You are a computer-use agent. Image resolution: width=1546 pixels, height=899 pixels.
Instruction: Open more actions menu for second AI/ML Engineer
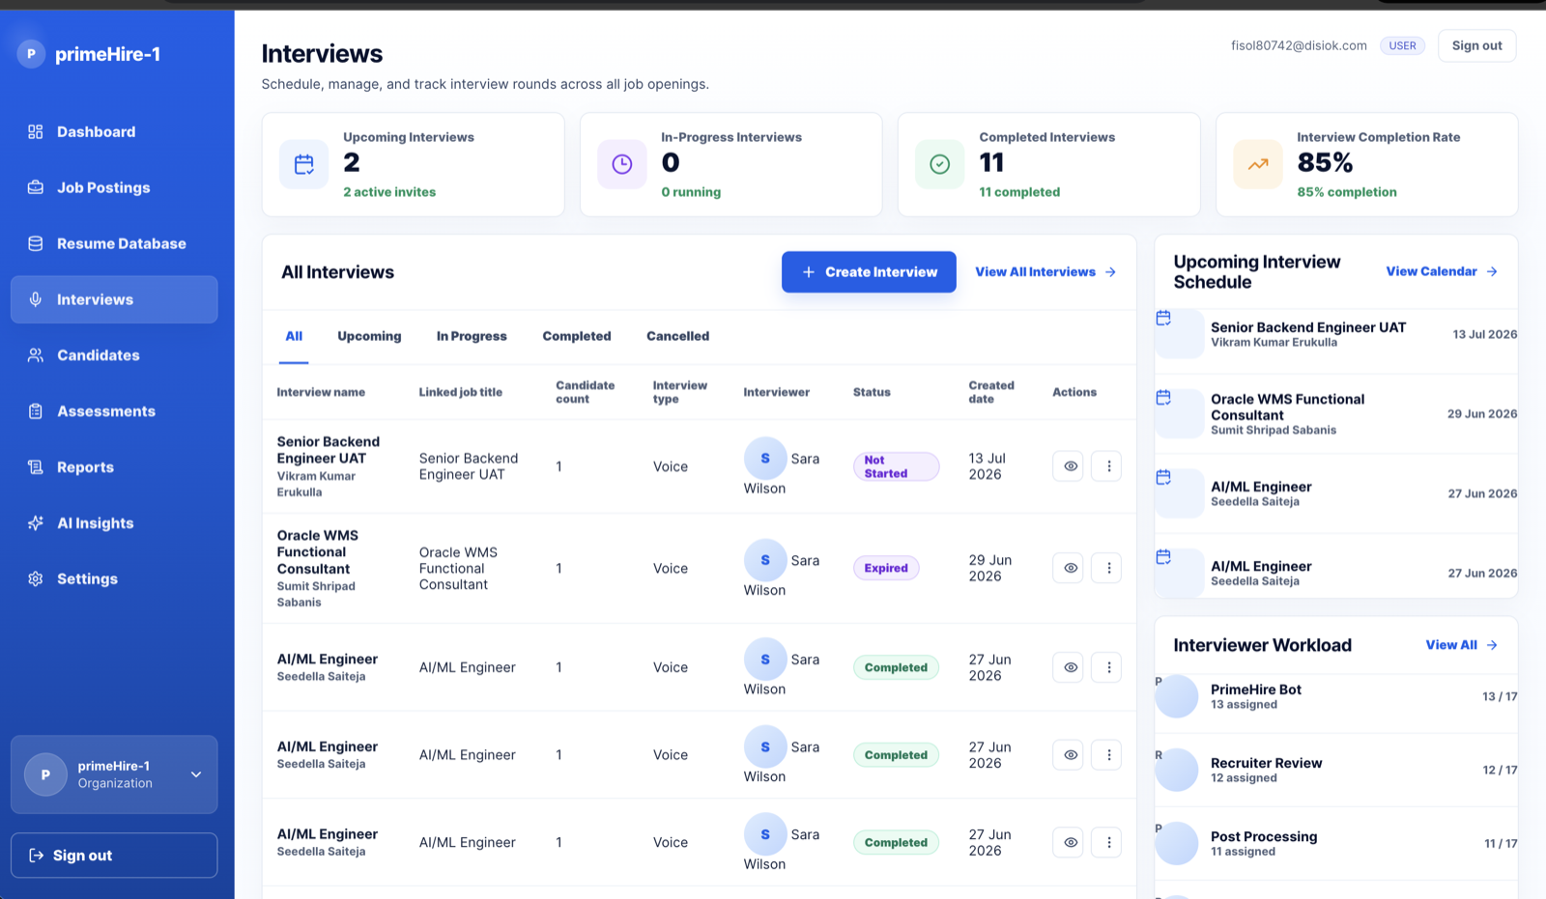(1107, 755)
